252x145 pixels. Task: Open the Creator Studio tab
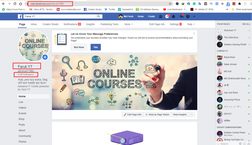[50, 24]
